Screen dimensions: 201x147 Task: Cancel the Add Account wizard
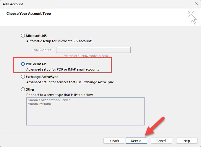[161, 141]
